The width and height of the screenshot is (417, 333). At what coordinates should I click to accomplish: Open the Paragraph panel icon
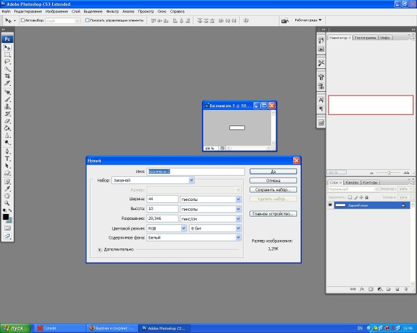pyautogui.click(x=321, y=109)
